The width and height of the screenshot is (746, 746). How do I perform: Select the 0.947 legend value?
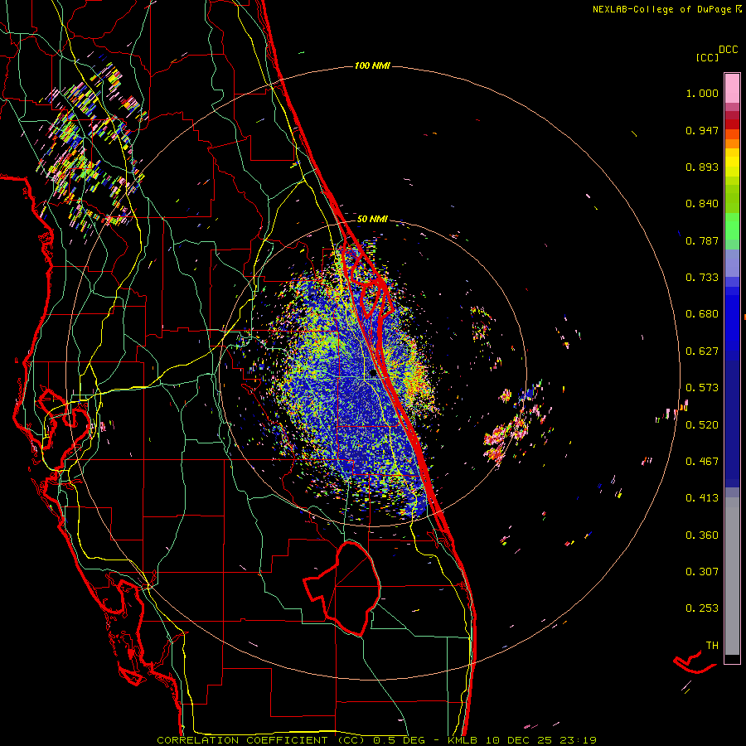point(702,130)
